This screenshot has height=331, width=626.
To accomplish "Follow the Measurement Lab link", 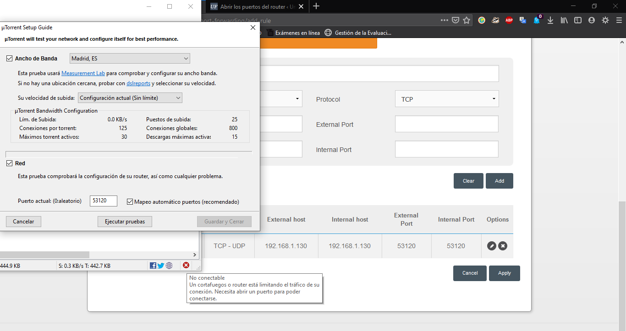I will tap(83, 73).
